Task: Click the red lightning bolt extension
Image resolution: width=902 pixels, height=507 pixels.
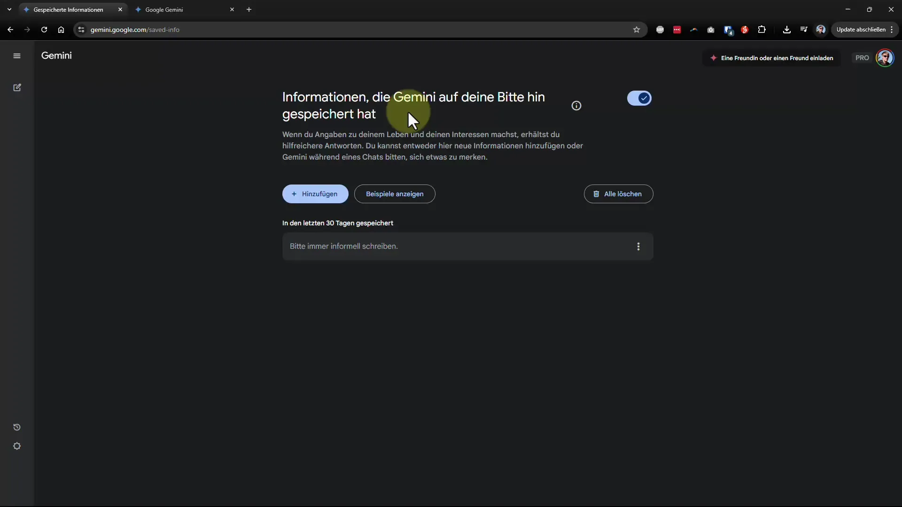Action: pos(745,30)
